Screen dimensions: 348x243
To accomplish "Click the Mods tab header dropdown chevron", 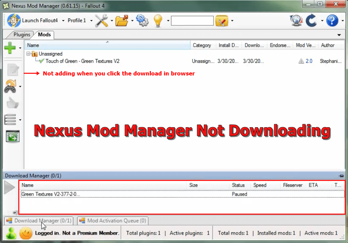I will coord(339,35).
